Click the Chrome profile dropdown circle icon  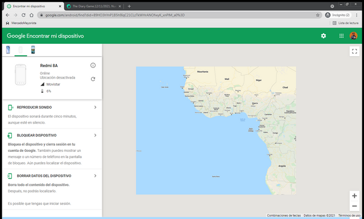(332, 6)
